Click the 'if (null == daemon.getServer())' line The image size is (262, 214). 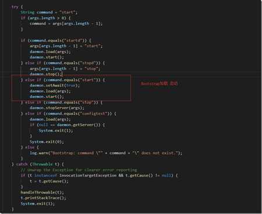coord(67,125)
